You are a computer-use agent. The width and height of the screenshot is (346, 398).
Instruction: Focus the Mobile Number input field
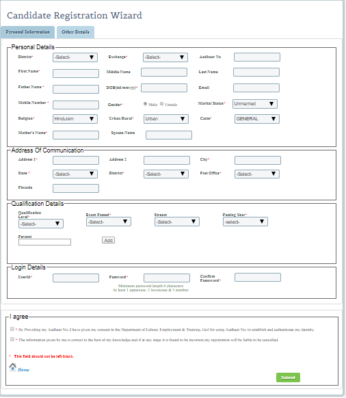76,105
